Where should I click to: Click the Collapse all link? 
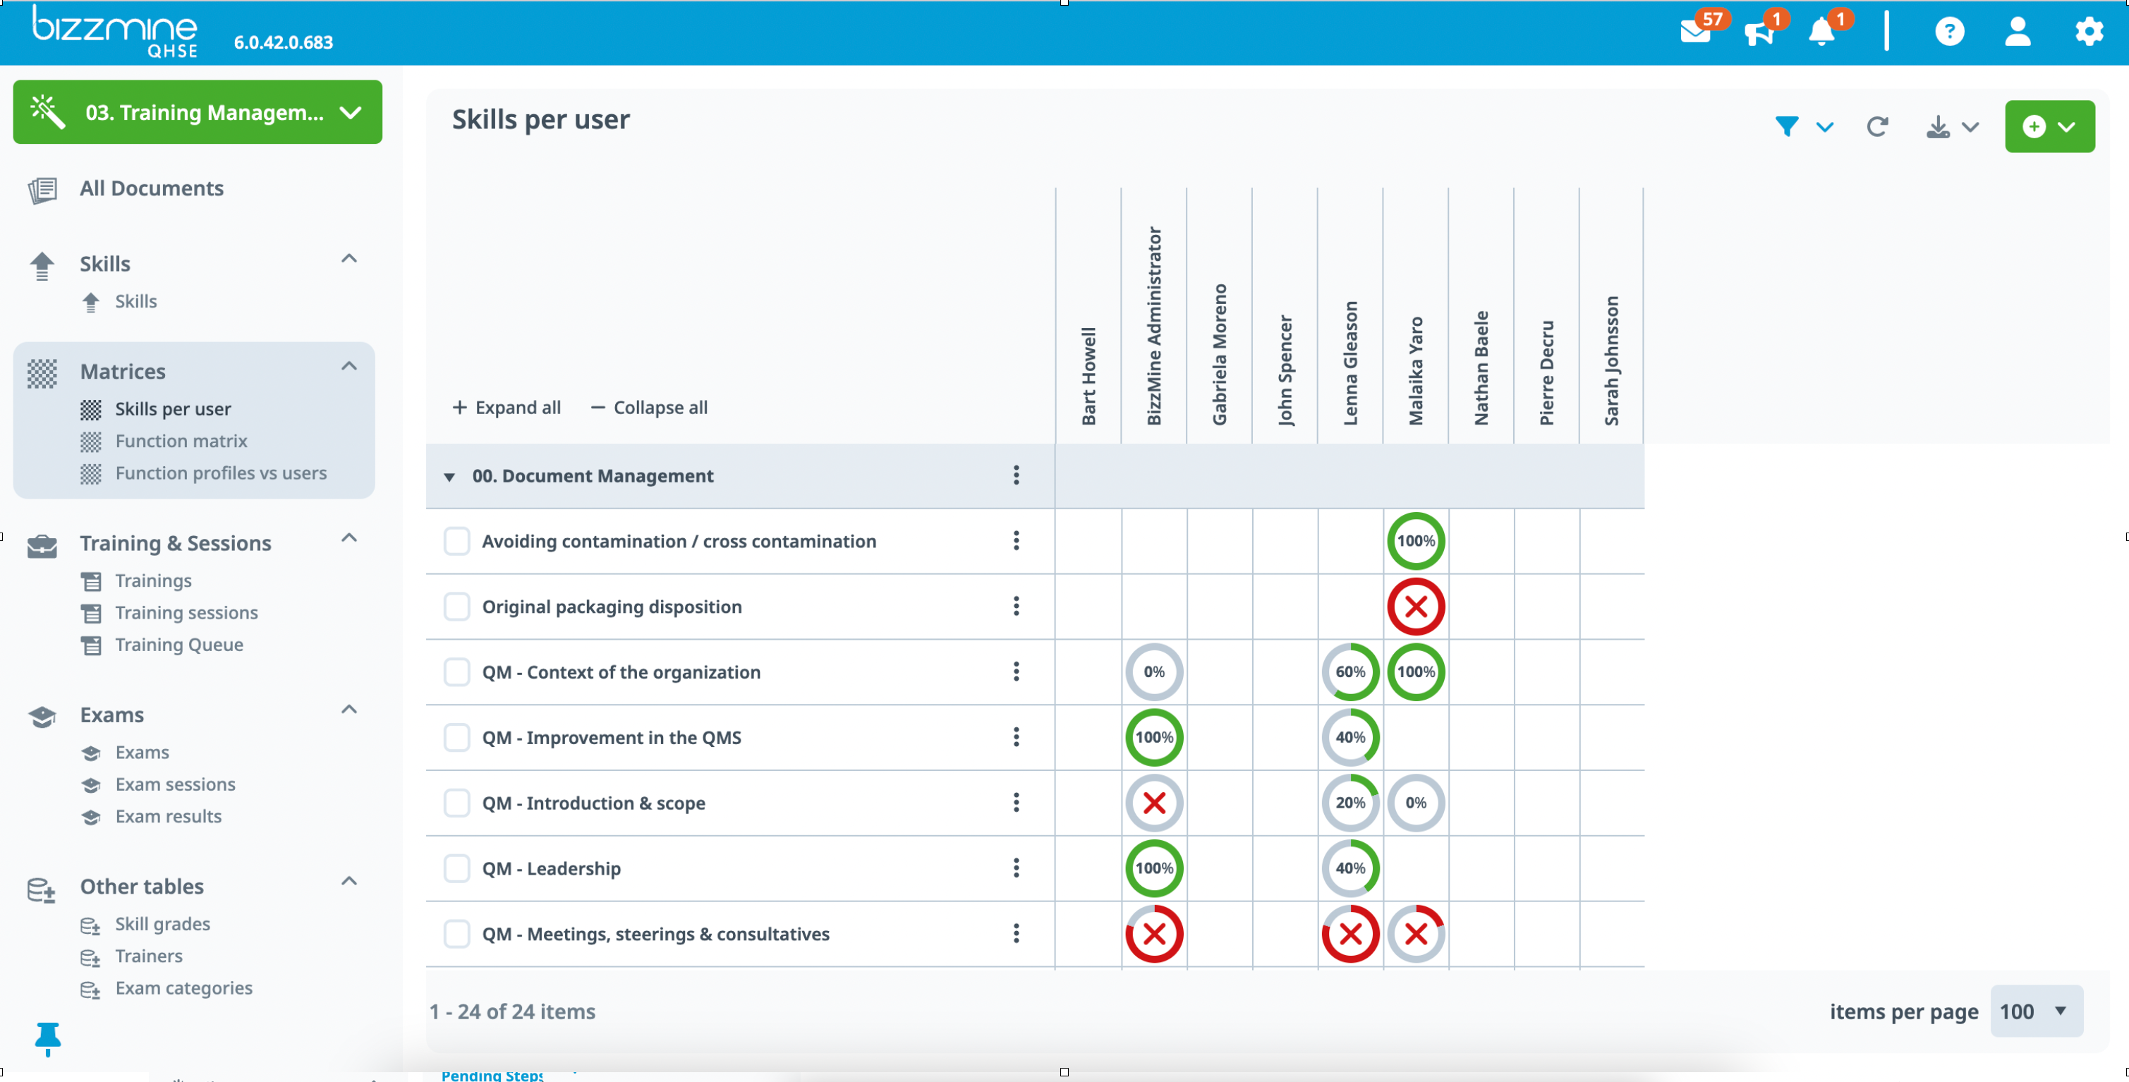[650, 408]
